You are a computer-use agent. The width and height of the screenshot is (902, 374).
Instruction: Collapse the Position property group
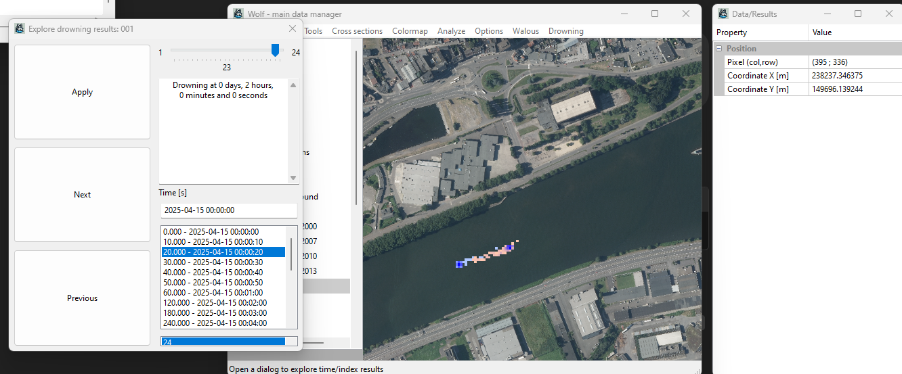click(719, 49)
